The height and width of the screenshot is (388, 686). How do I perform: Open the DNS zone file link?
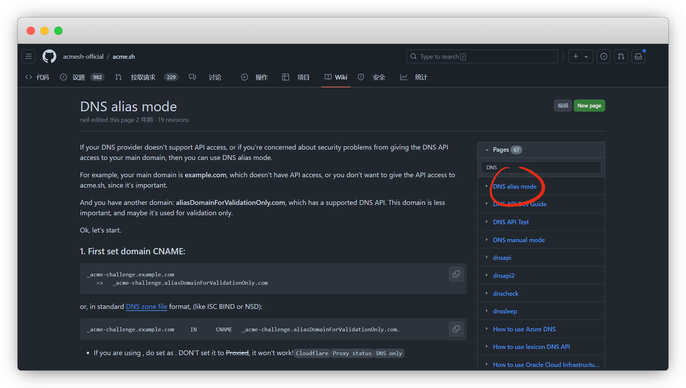coord(146,306)
